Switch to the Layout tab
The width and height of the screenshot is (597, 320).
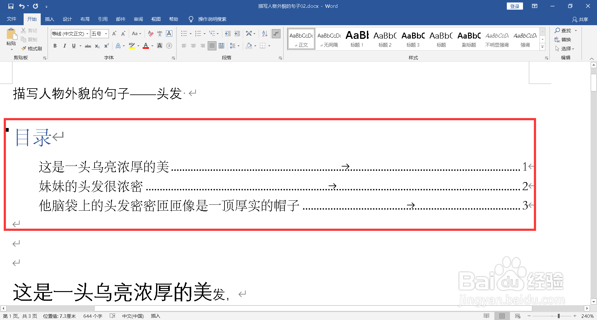tap(85, 19)
